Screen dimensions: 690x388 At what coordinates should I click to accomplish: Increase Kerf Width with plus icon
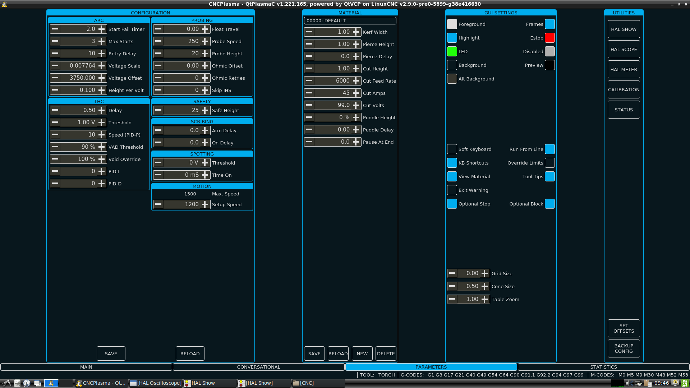pyautogui.click(x=356, y=32)
